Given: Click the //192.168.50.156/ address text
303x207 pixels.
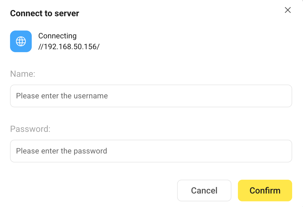Looking at the screenshot, I should [x=69, y=46].
